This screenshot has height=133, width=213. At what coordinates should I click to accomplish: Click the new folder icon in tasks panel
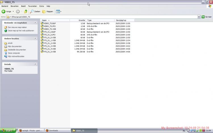pyautogui.click(x=6, y=28)
